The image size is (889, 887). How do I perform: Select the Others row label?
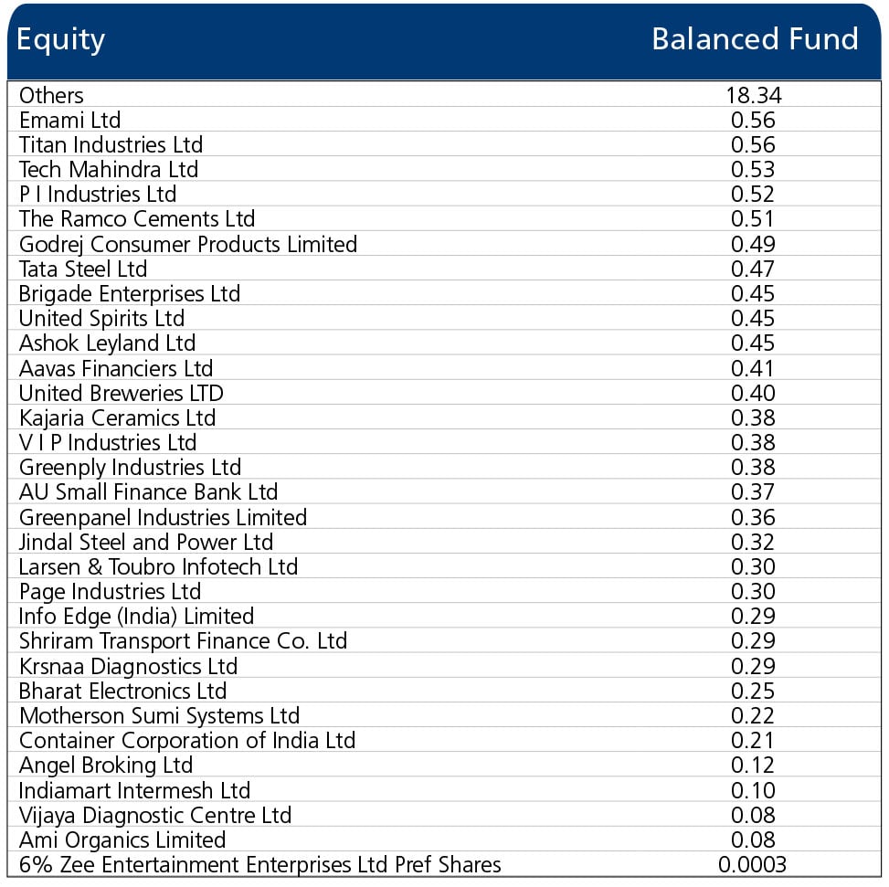[51, 95]
